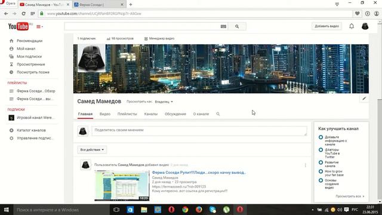
Task: Open Каталог каналов
Action: click(x=31, y=130)
